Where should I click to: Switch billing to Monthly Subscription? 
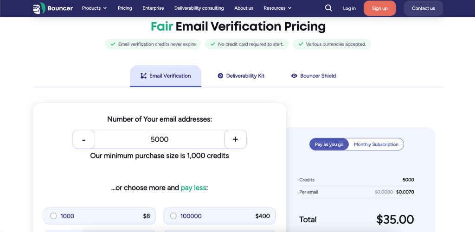coord(376,144)
